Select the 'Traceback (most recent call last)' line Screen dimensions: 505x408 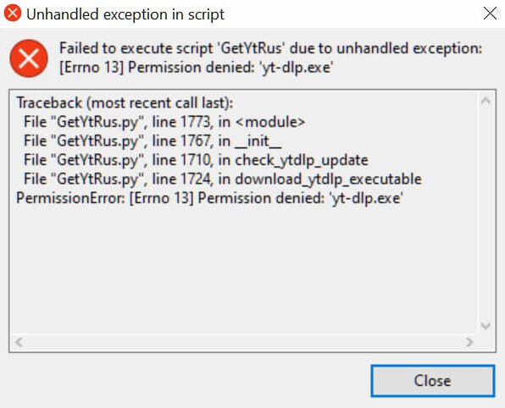[x=125, y=103]
